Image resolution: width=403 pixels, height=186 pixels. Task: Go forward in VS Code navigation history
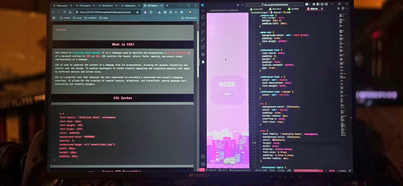tap(242, 5)
